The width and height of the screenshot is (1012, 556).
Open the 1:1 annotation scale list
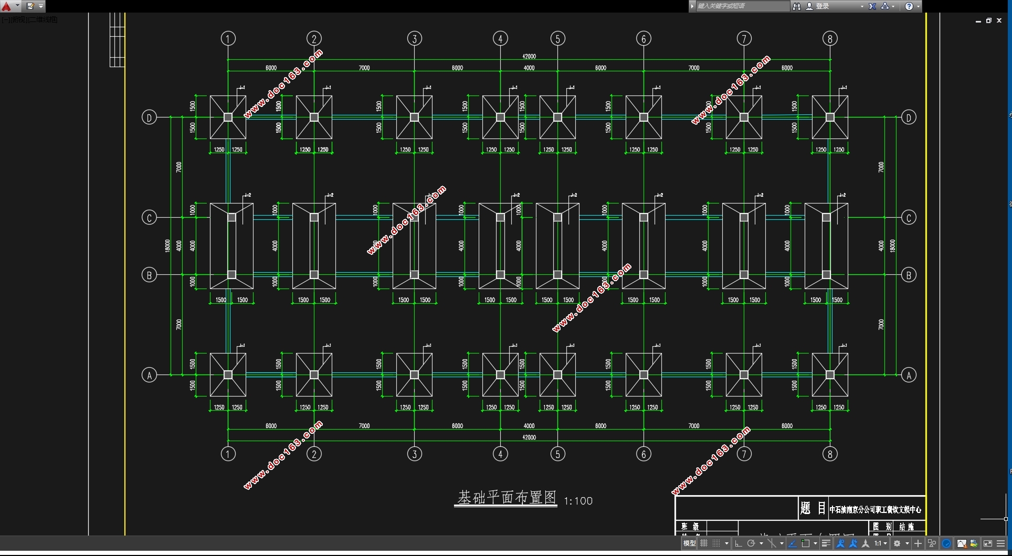[x=881, y=543]
